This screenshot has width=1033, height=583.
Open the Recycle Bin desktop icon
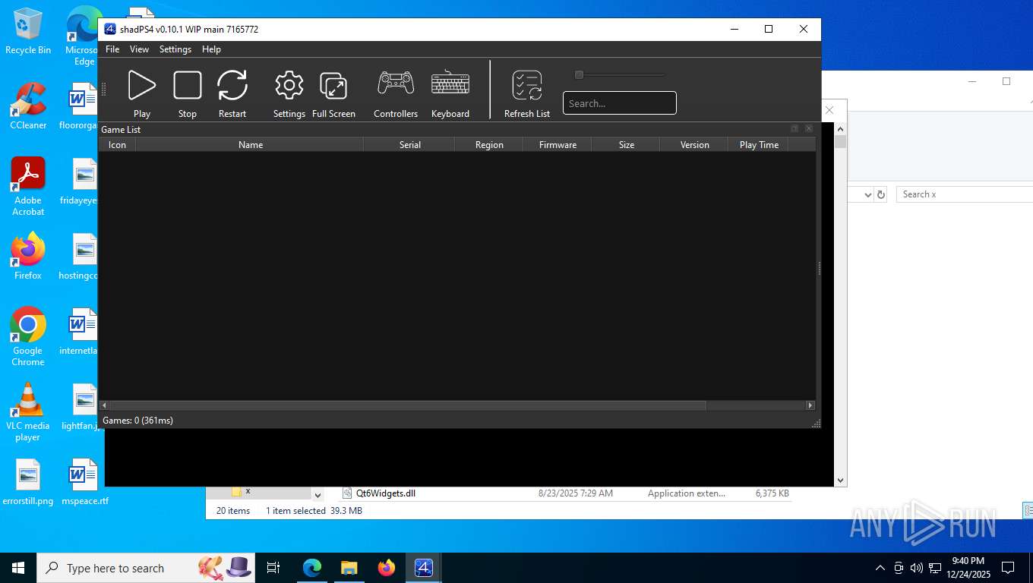click(x=28, y=32)
